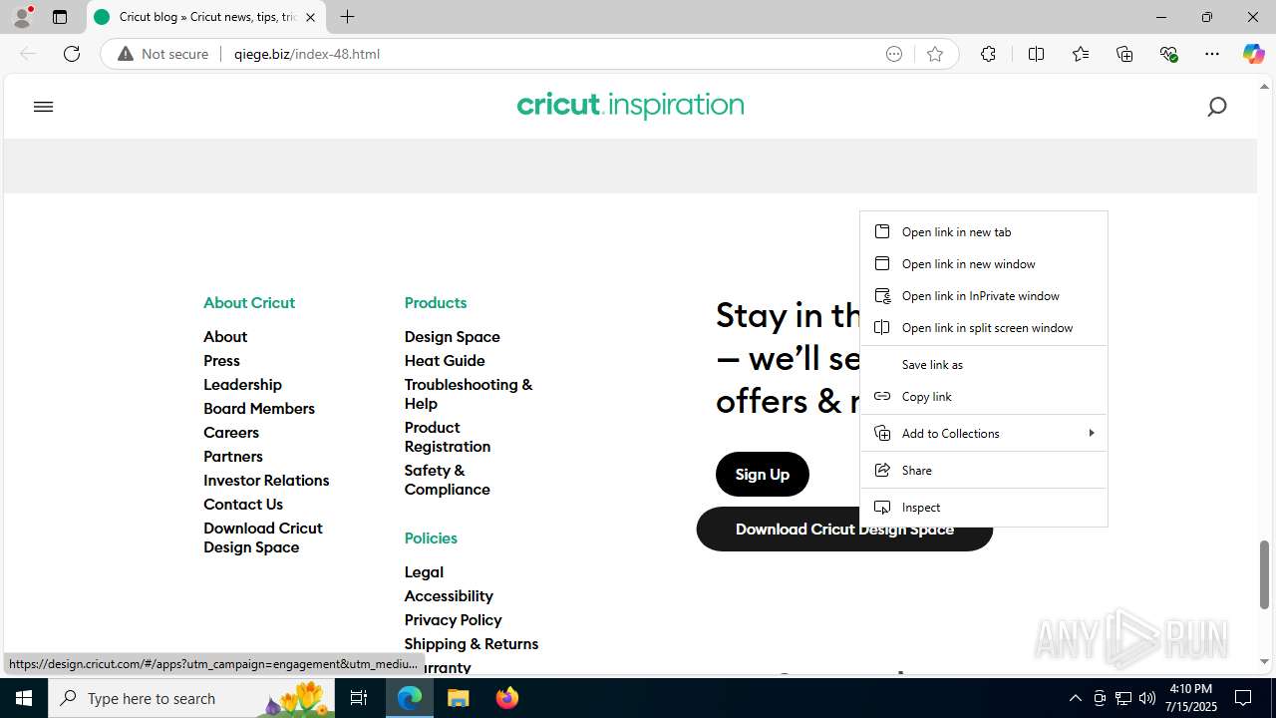Open the Privacy Policy link
This screenshot has width=1276, height=718.
(453, 620)
